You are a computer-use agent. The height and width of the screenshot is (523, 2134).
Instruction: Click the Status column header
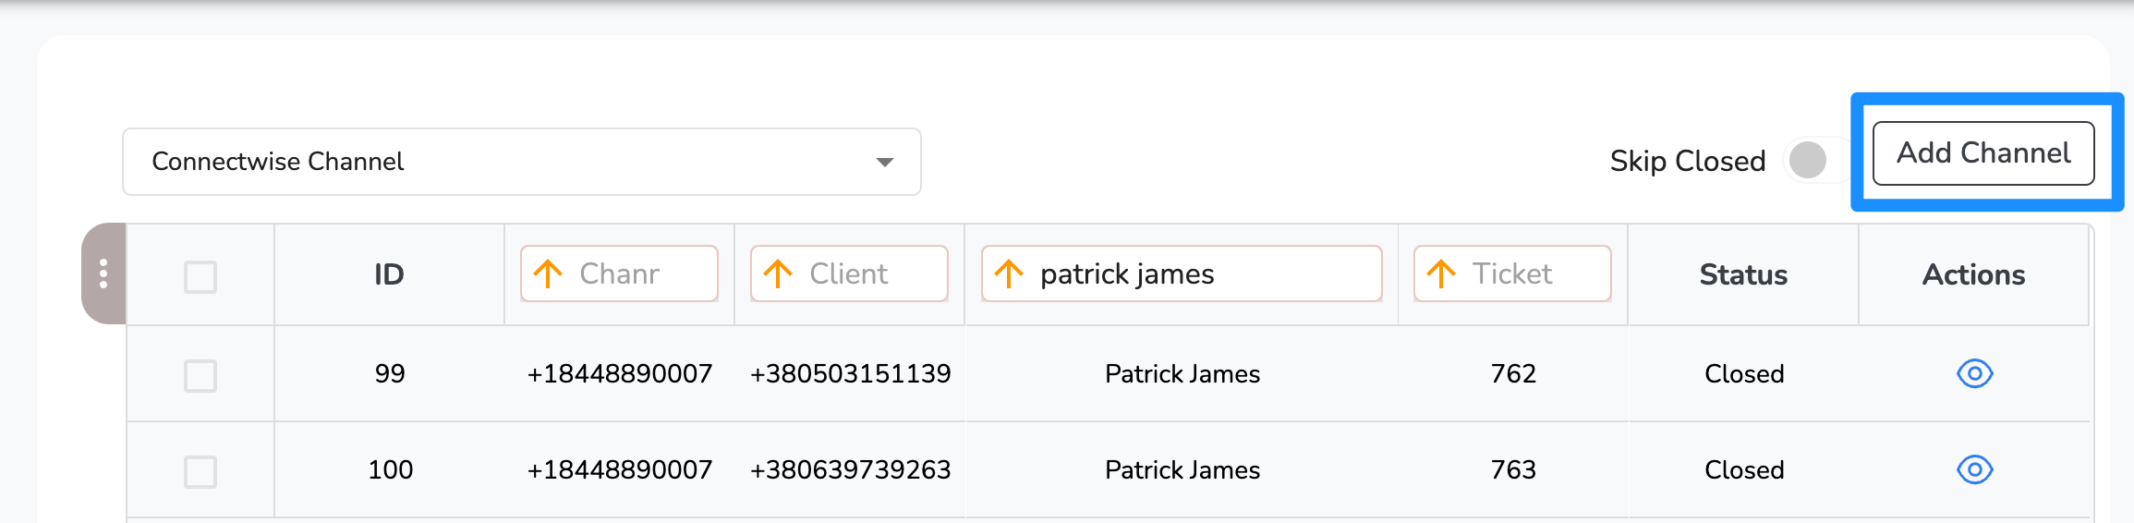point(1743,274)
